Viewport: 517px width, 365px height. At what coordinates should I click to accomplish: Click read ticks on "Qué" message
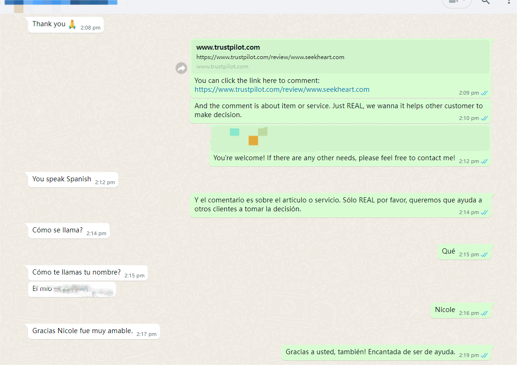coord(485,254)
